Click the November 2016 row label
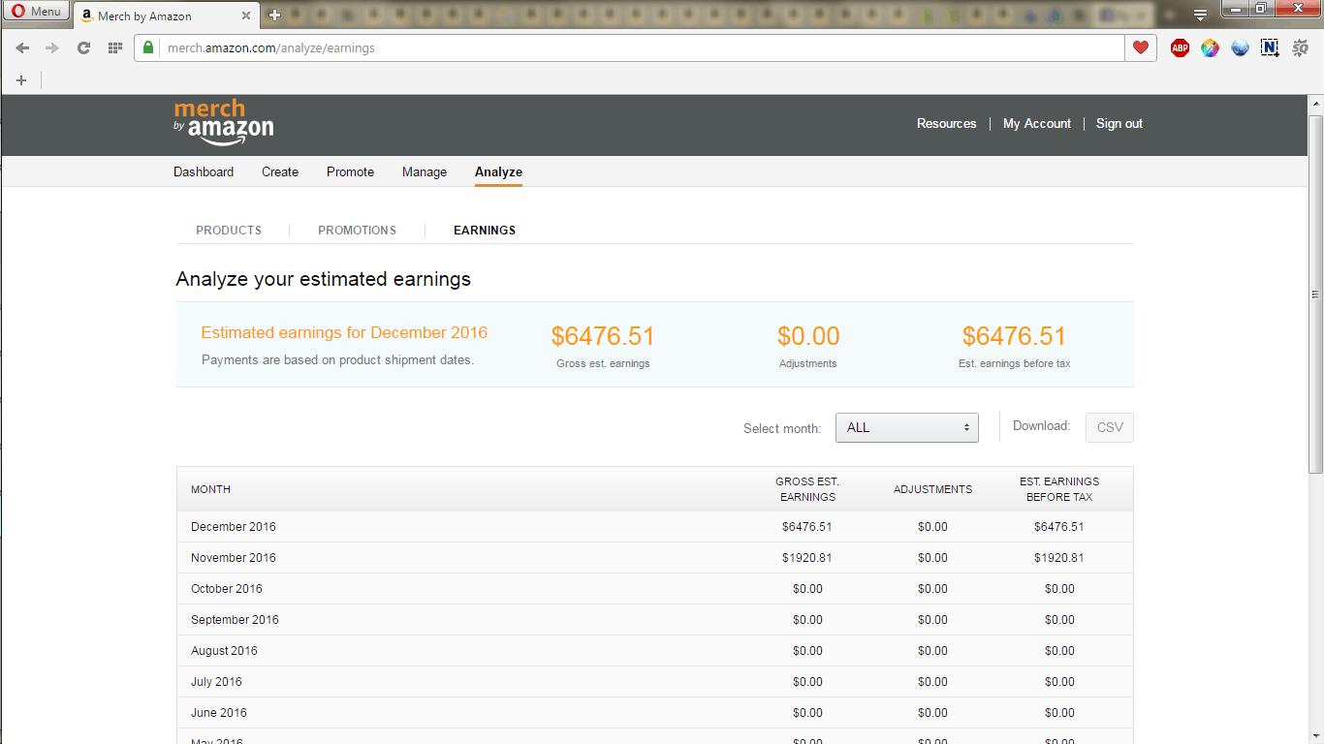1324x744 pixels. pyautogui.click(x=234, y=558)
